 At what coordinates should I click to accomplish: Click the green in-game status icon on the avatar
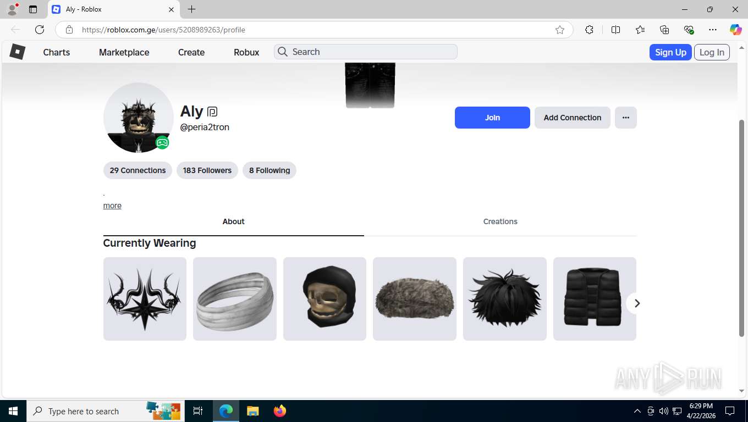(162, 143)
